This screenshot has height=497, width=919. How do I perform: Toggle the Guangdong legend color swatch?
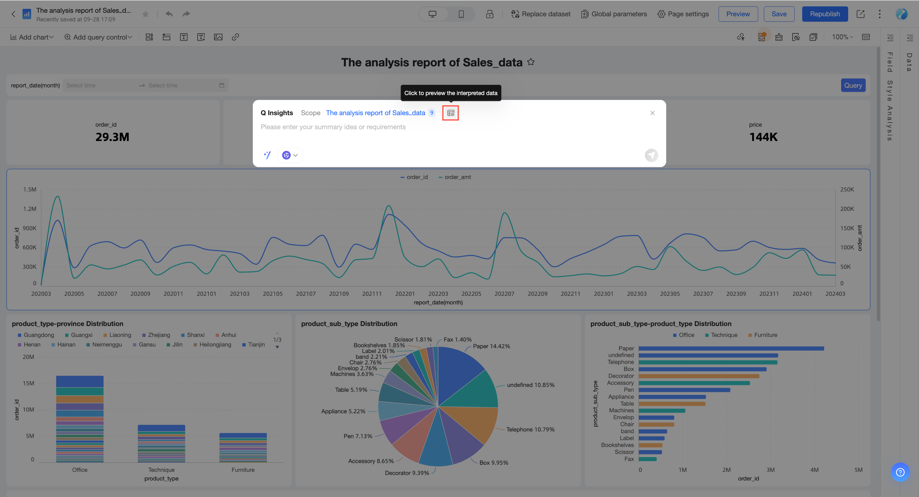tap(19, 335)
